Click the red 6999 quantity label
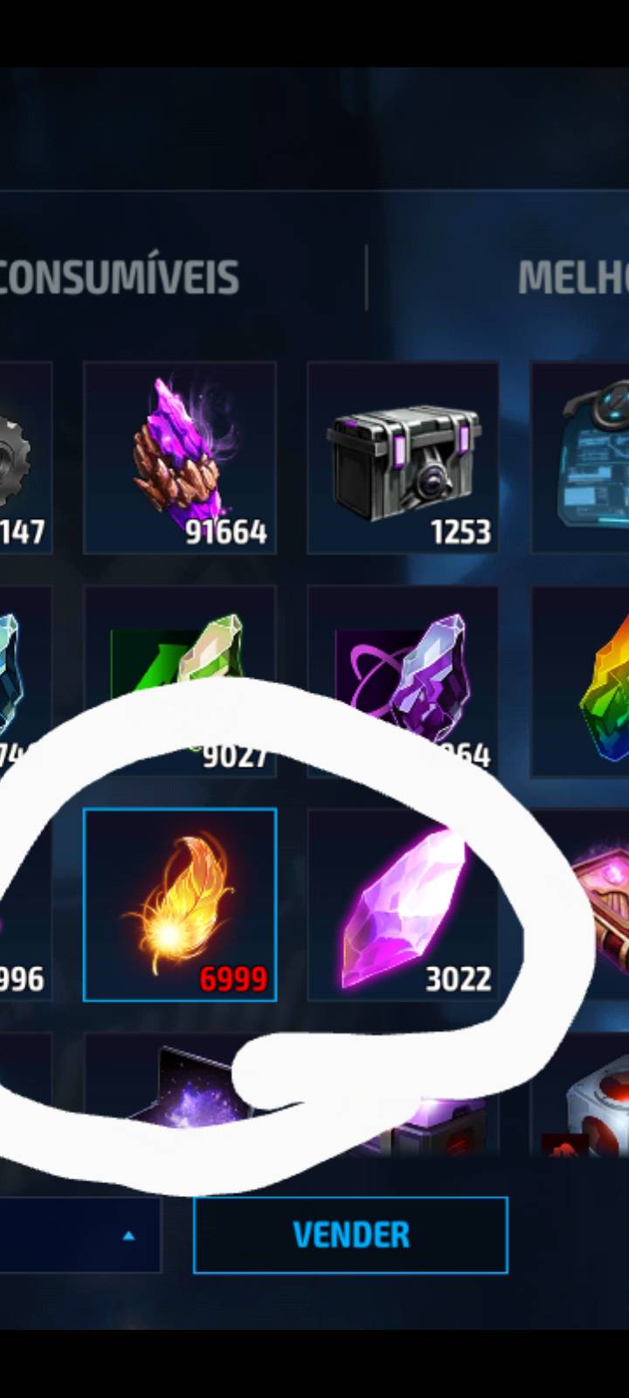 pyautogui.click(x=233, y=979)
